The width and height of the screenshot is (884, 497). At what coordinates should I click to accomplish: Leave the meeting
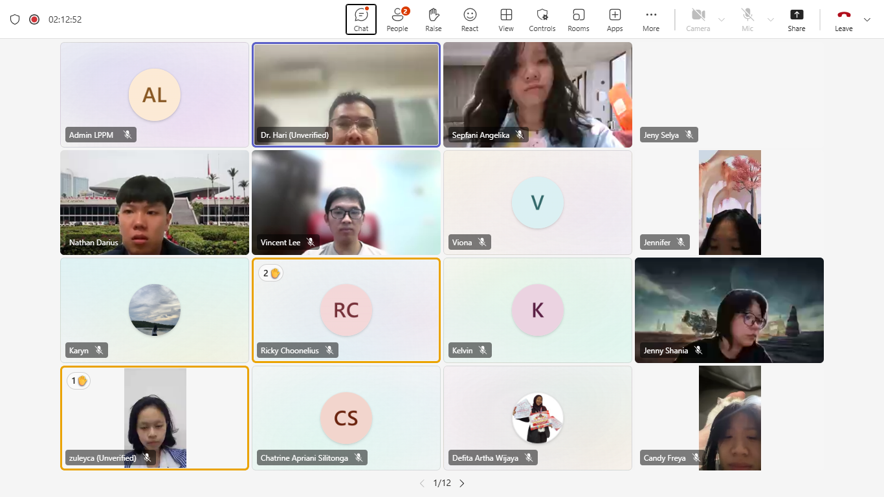click(844, 19)
